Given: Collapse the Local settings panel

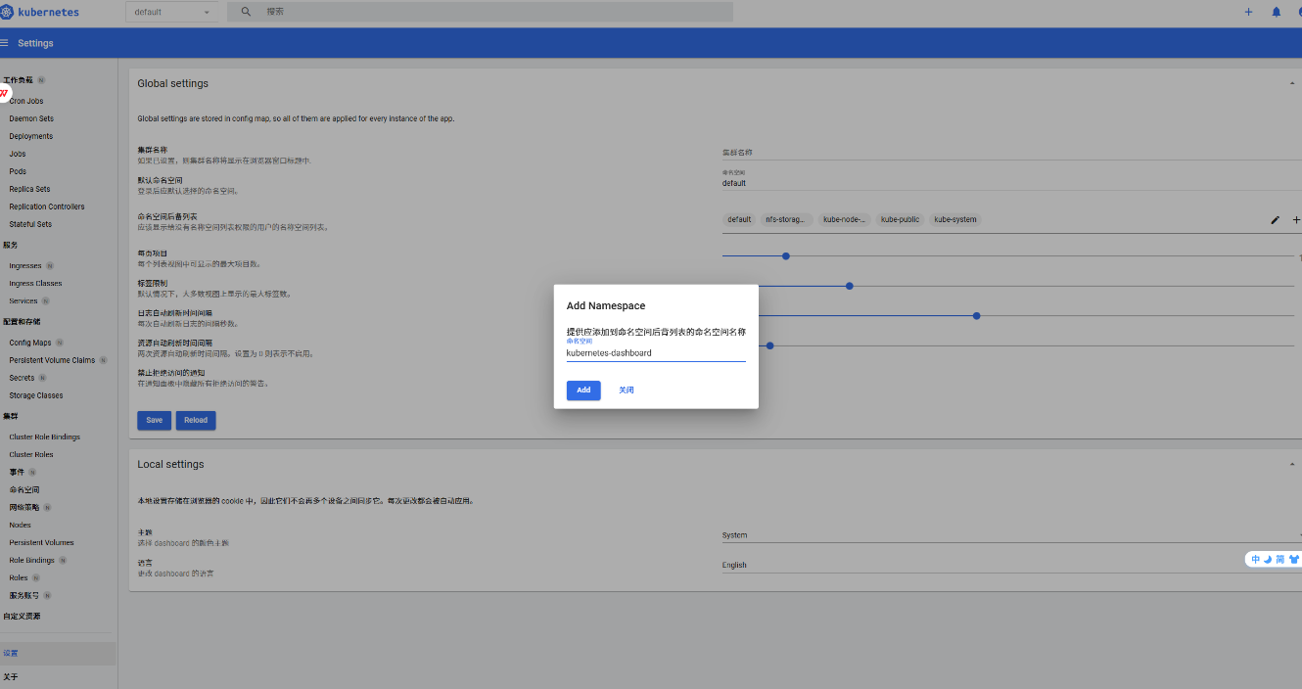Looking at the screenshot, I should 1292,465.
